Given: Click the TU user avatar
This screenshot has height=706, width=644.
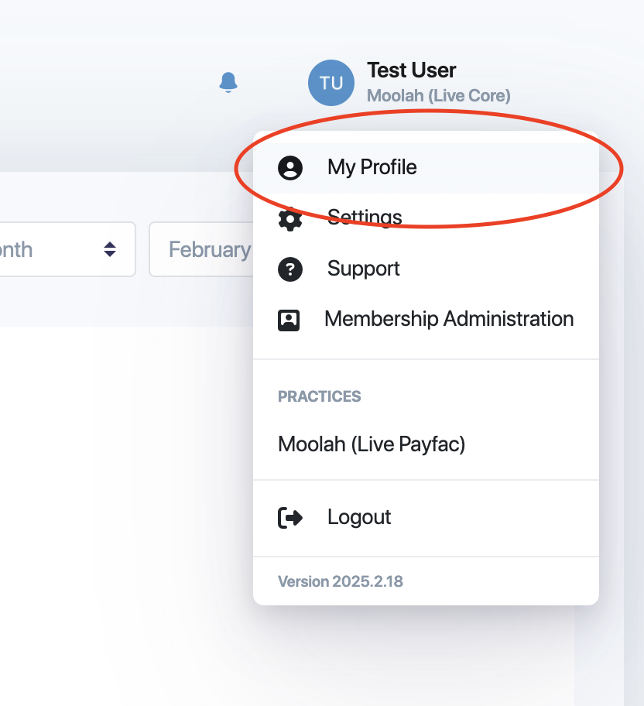Looking at the screenshot, I should pyautogui.click(x=331, y=83).
